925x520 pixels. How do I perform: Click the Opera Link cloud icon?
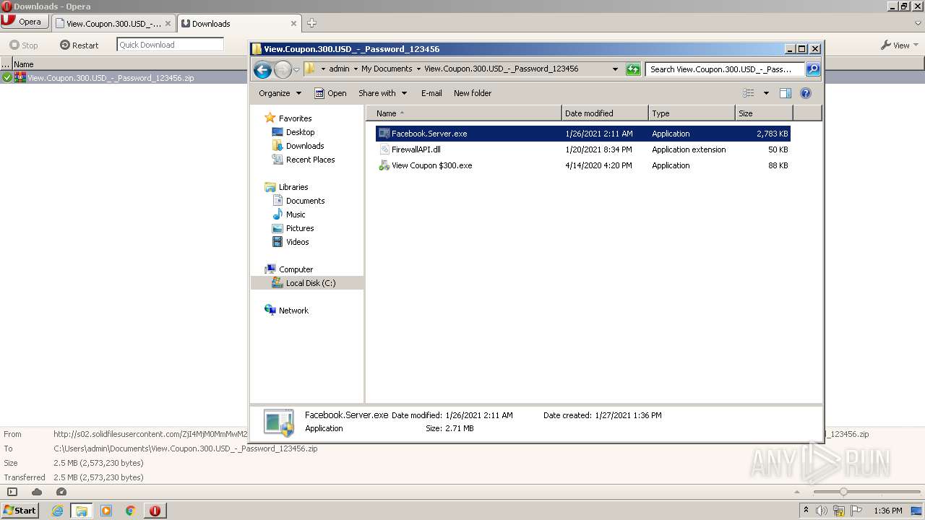37,492
